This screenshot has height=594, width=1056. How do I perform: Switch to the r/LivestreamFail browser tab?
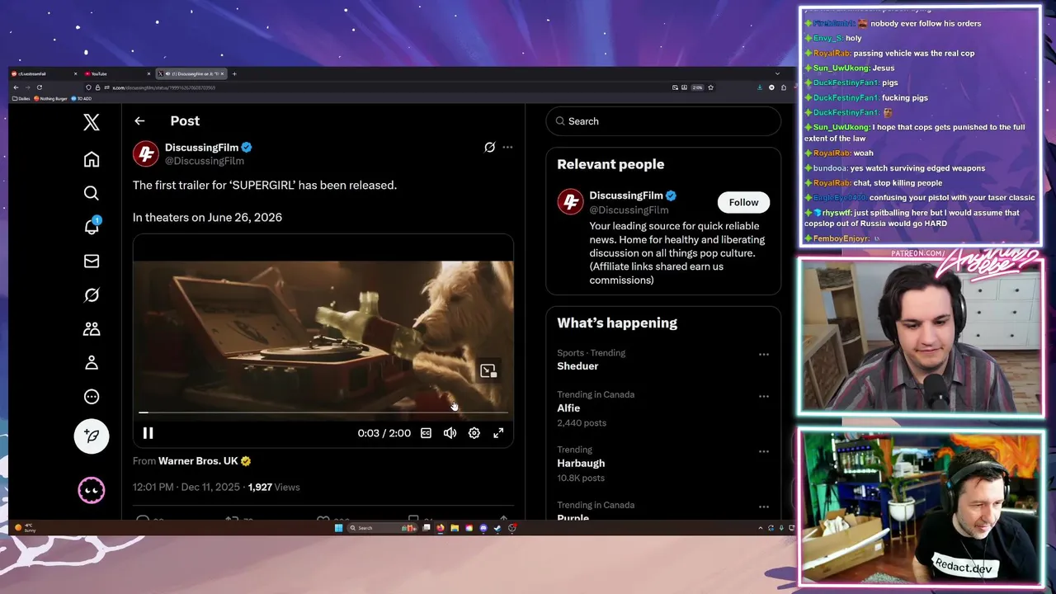(43, 73)
